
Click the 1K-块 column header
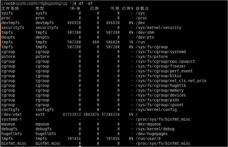tap(75, 8)
